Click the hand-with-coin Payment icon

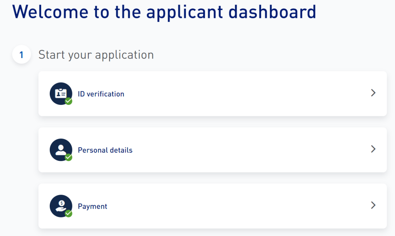point(61,206)
